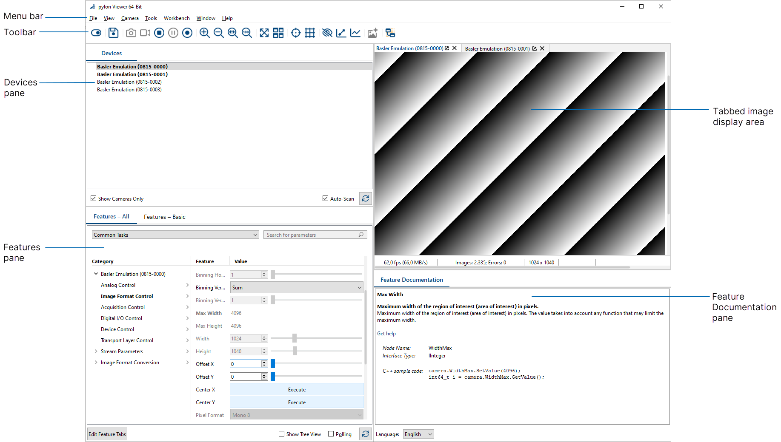Click the Offset X slider handle

pyautogui.click(x=273, y=363)
